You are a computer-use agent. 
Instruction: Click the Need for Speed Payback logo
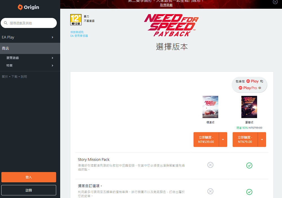pos(172,25)
